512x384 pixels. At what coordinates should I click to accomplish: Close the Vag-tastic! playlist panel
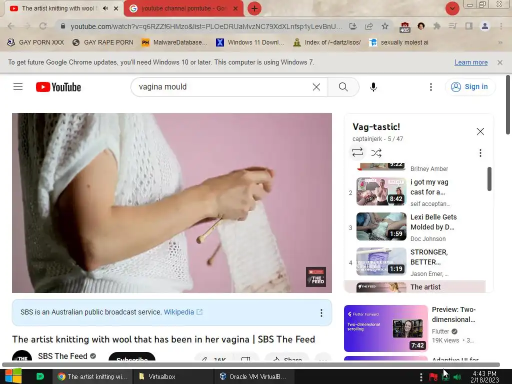480,131
